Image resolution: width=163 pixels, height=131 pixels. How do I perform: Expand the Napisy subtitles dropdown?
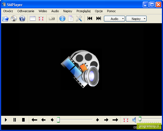[136, 19]
